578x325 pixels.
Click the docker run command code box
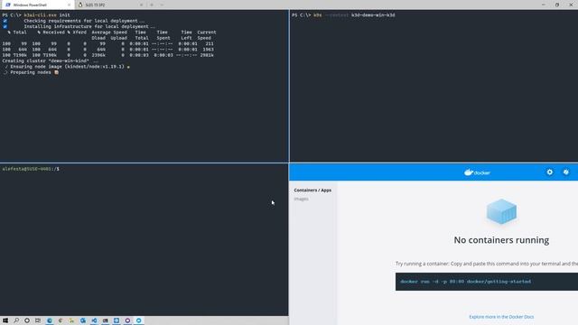pyautogui.click(x=487, y=282)
